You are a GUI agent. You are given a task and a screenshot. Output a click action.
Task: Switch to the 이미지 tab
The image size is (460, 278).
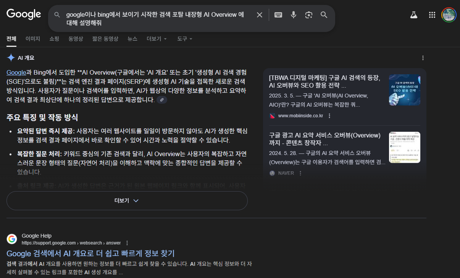33,39
